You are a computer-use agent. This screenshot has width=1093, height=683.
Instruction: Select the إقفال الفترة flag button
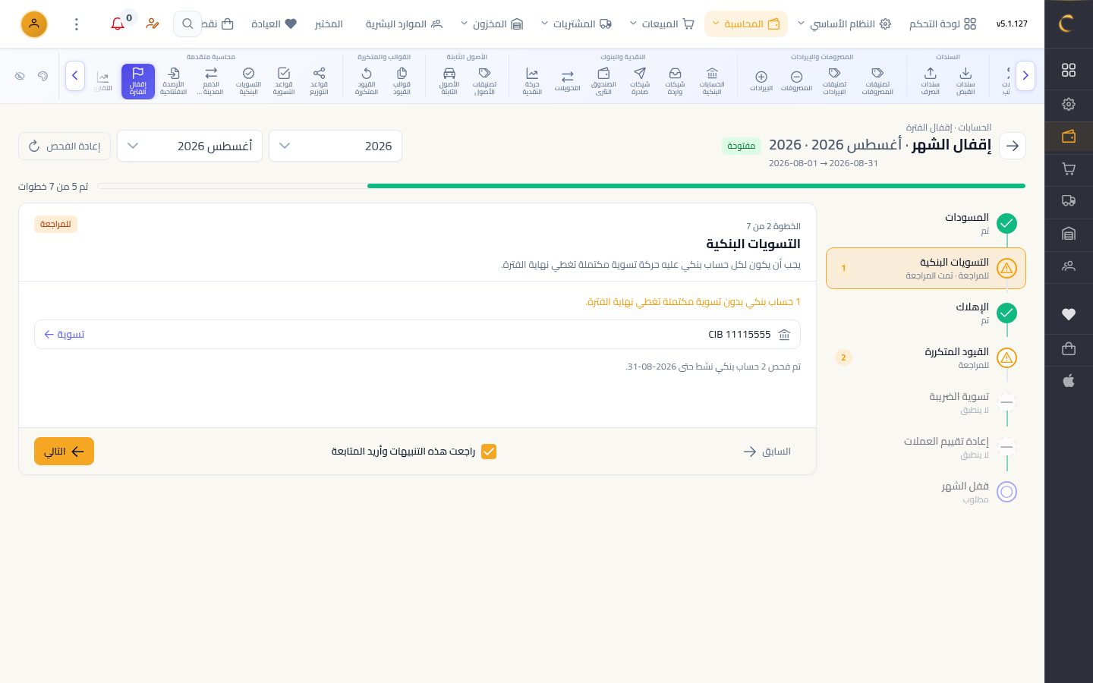[x=138, y=81]
